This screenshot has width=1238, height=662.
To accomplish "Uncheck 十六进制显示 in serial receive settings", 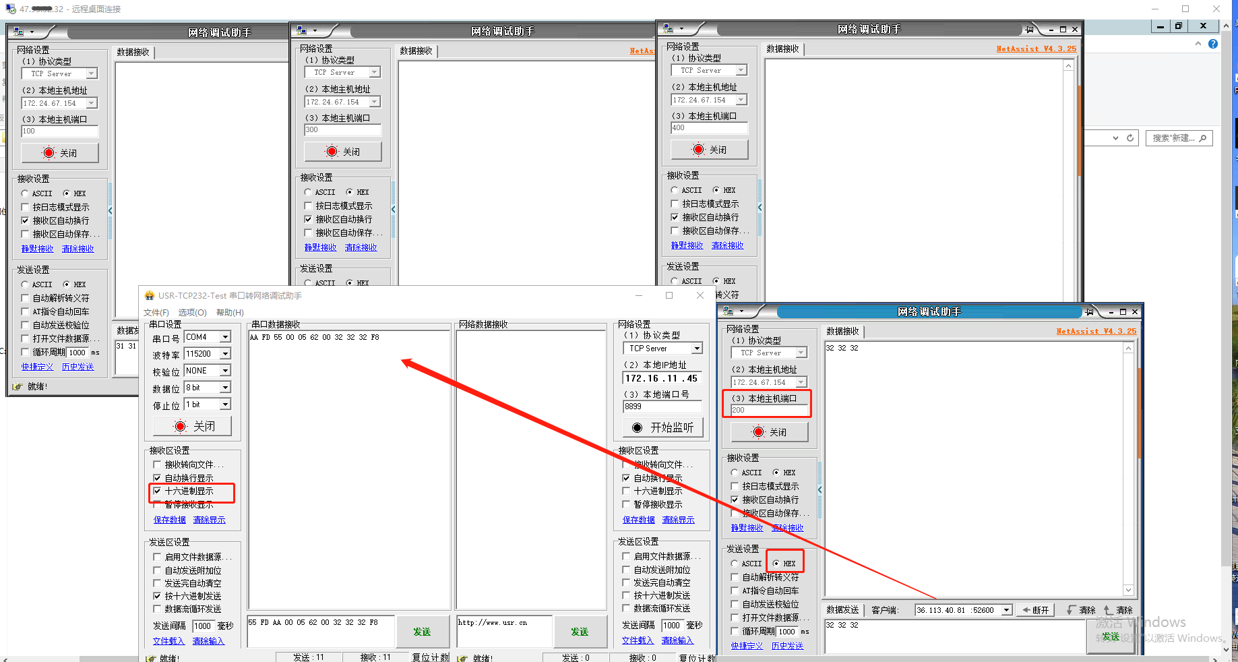I will [x=157, y=491].
